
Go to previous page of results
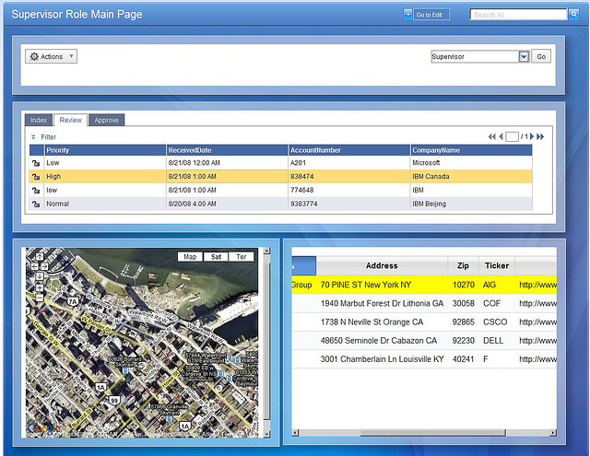click(501, 137)
